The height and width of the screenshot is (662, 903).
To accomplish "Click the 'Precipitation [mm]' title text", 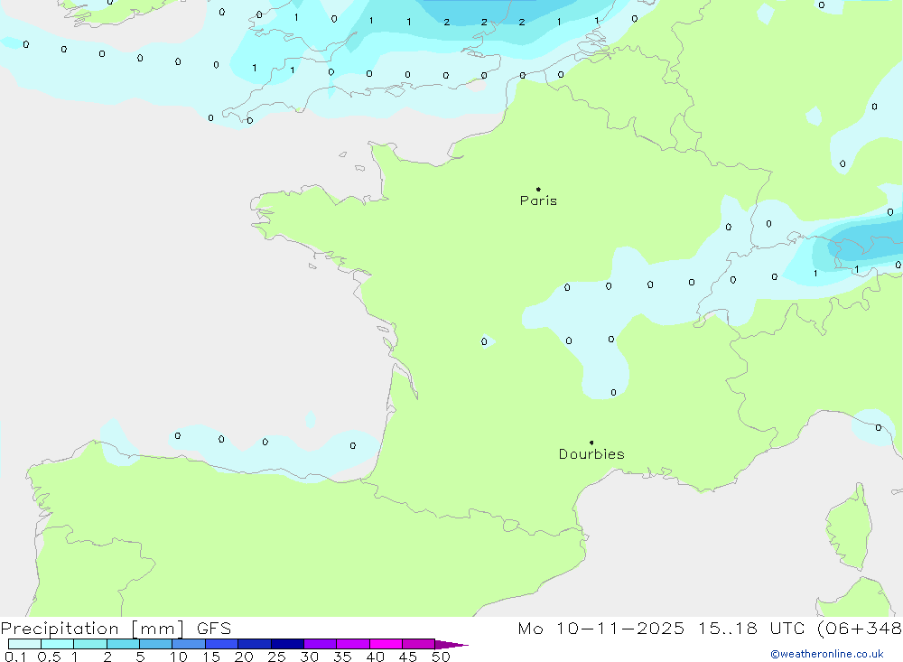I will pyautogui.click(x=92, y=629).
